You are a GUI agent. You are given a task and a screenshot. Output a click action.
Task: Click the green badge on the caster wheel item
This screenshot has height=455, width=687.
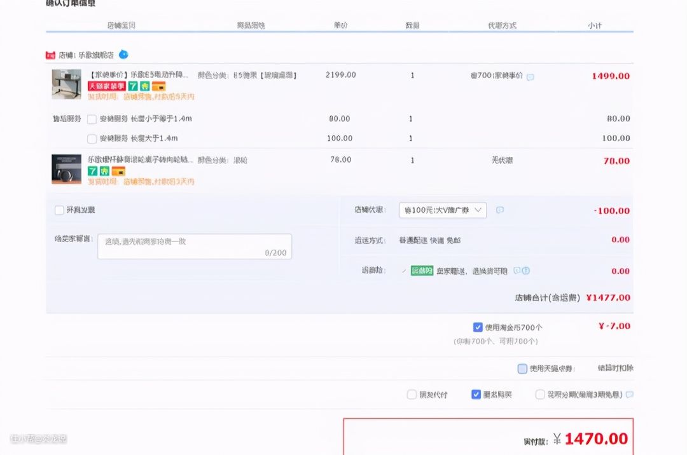click(105, 171)
